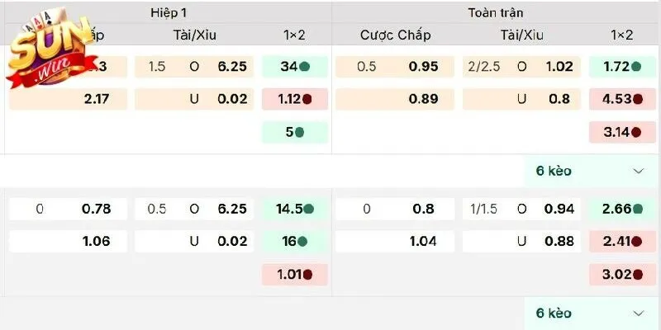The image size is (661, 330).
Task: Pick the 1/1.5 Over 0.94 odds cell
Action: coord(521,209)
